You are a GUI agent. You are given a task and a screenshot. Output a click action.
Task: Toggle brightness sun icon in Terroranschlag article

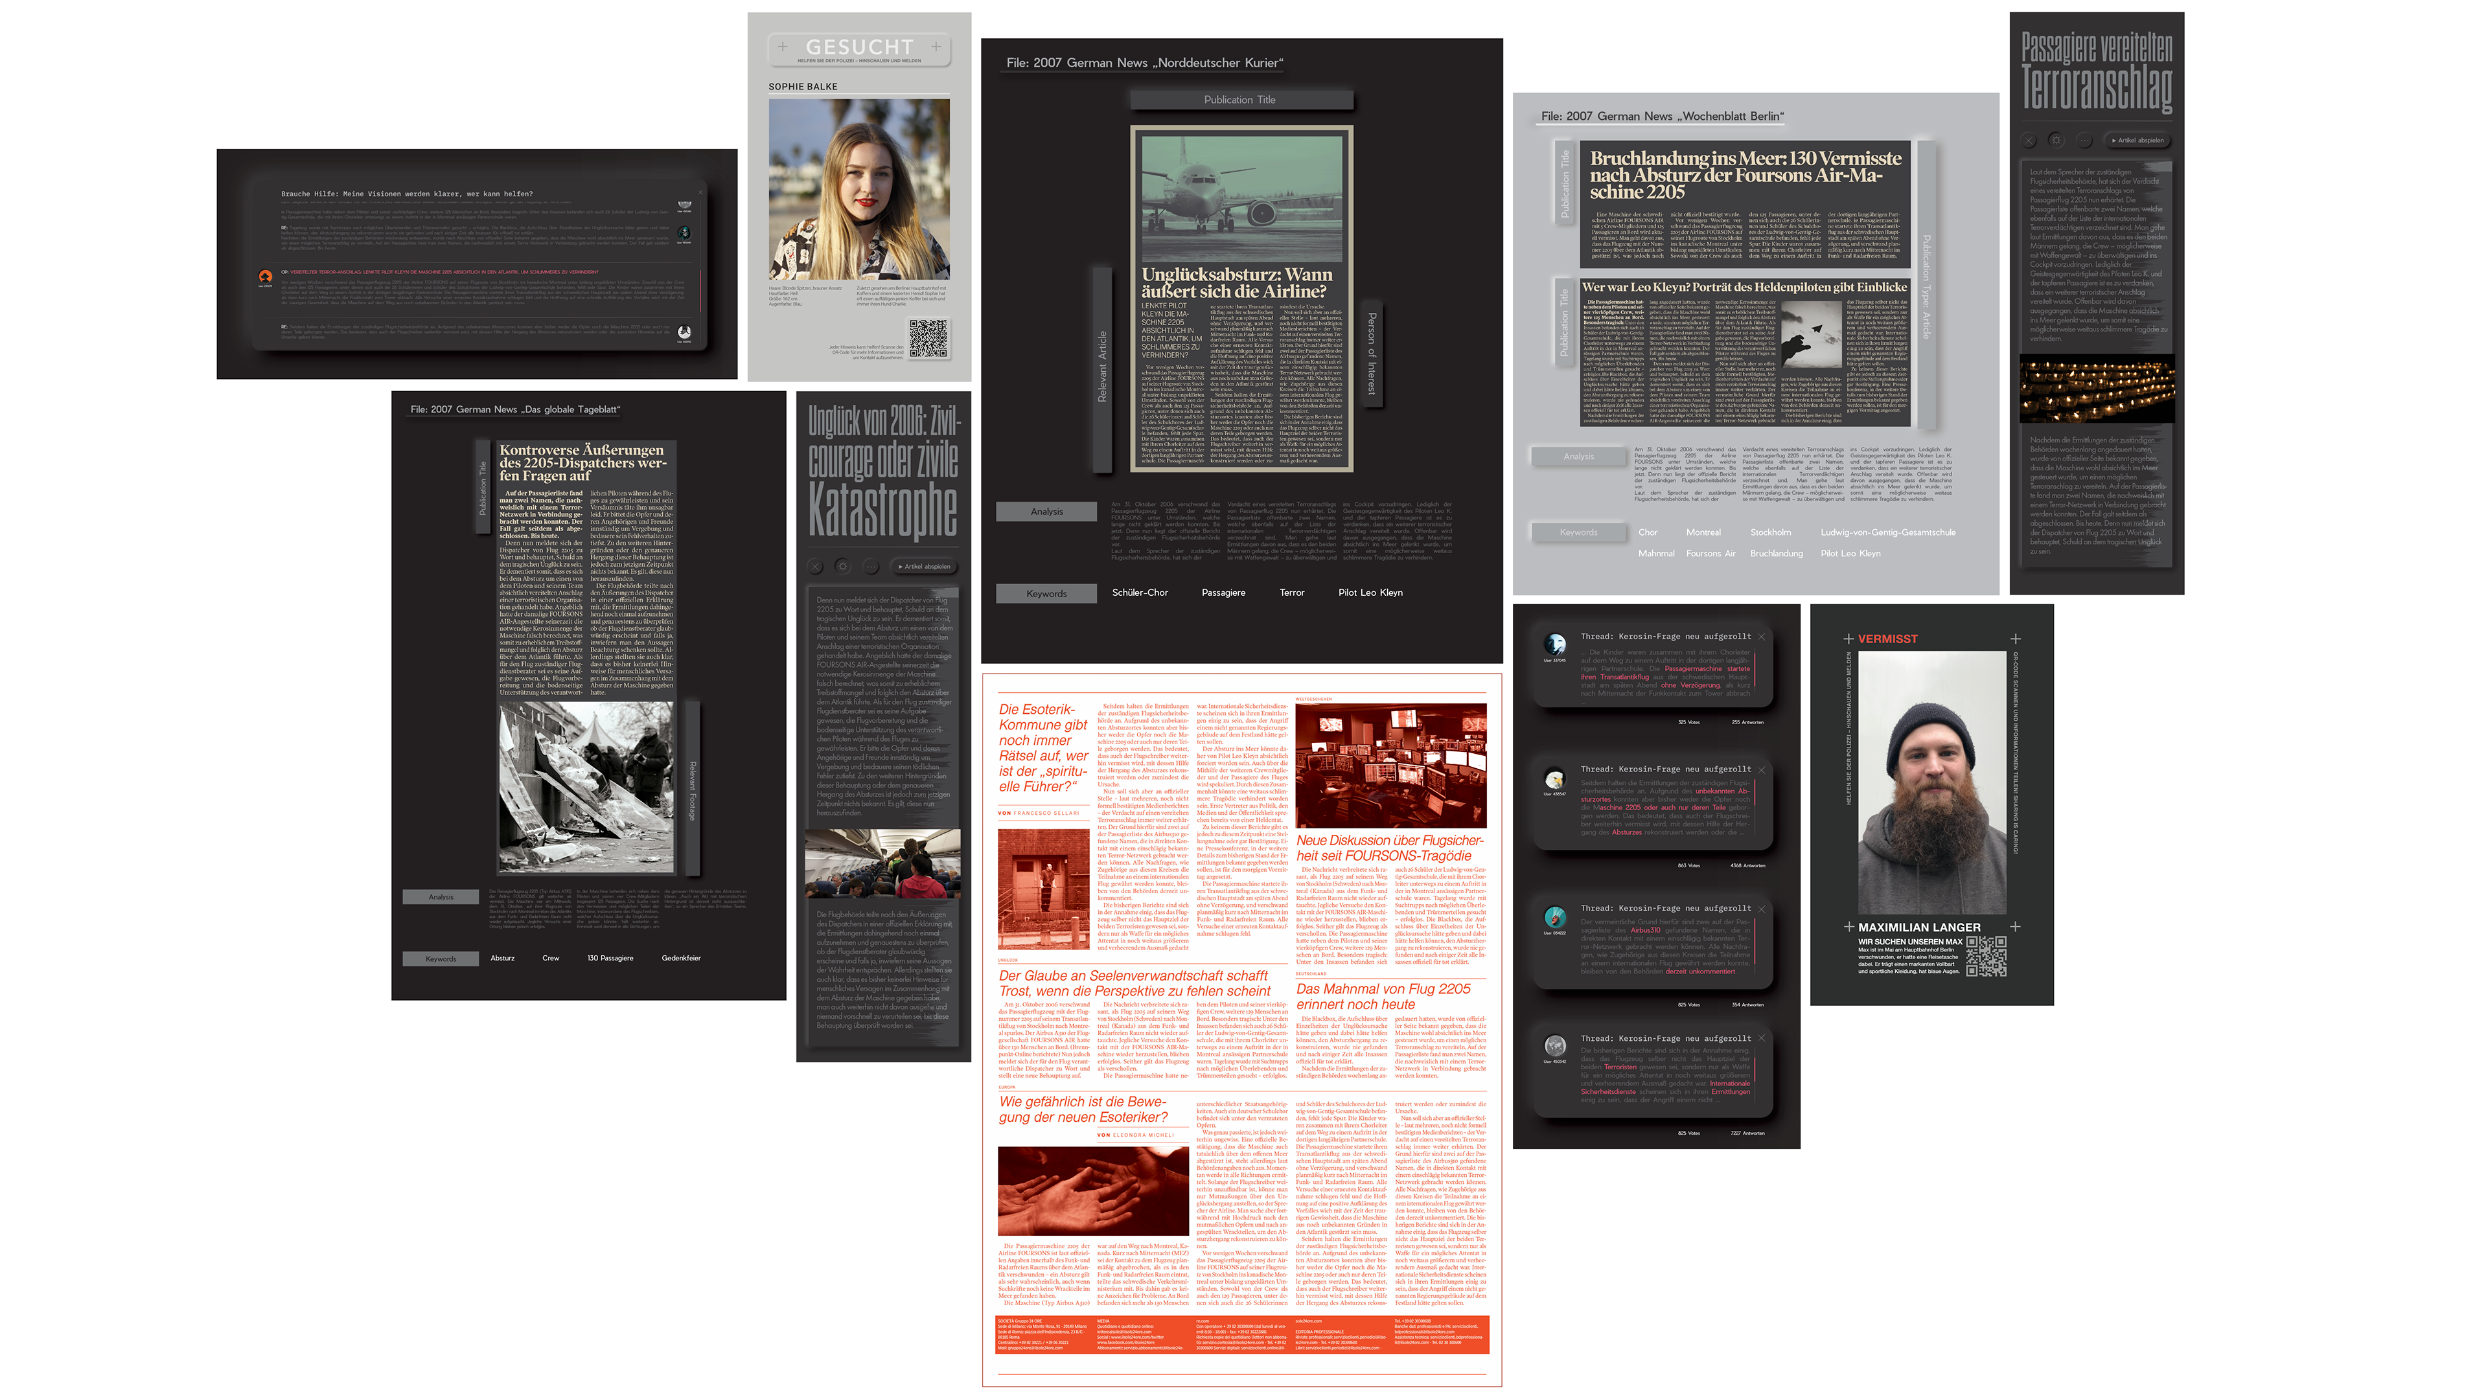2056,140
